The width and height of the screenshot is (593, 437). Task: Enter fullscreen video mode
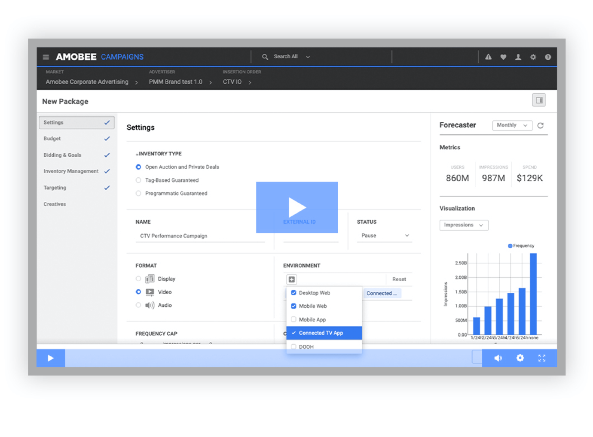(x=542, y=358)
